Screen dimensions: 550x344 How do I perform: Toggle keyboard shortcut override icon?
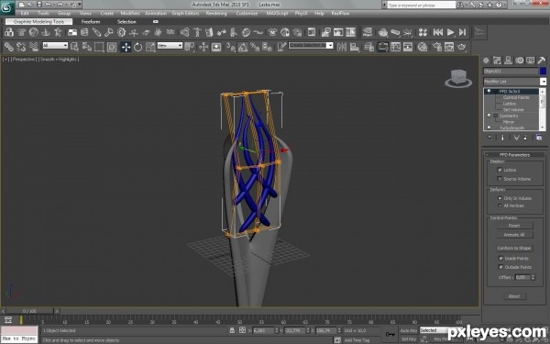pos(216,47)
